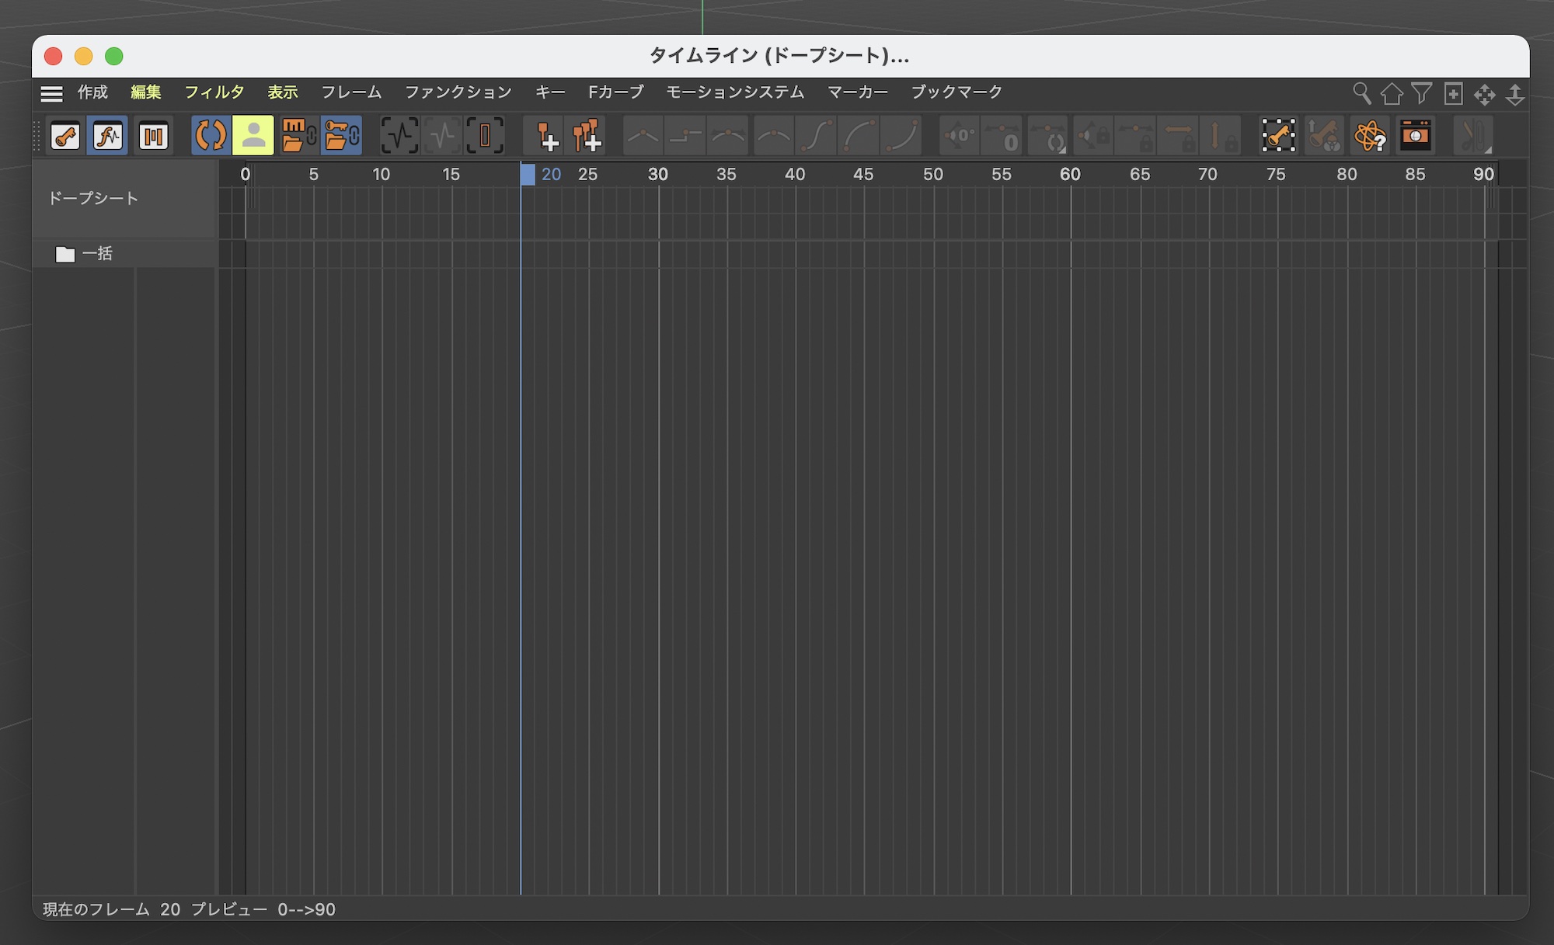
Task: Toggle the yellow person filter button
Action: (253, 136)
